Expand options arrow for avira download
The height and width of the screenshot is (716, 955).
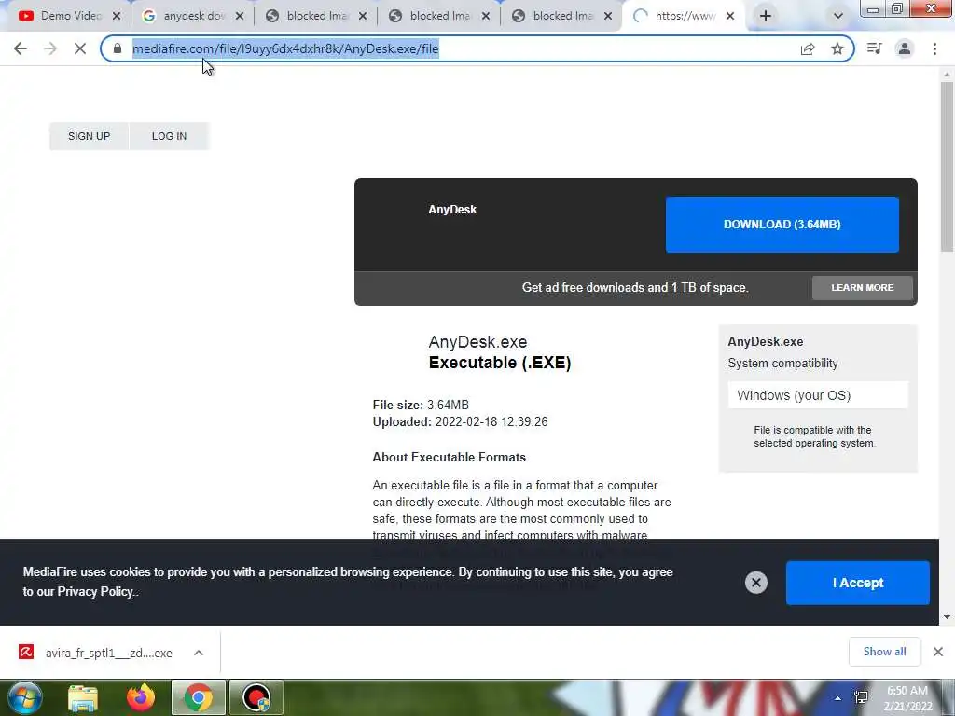(x=199, y=653)
